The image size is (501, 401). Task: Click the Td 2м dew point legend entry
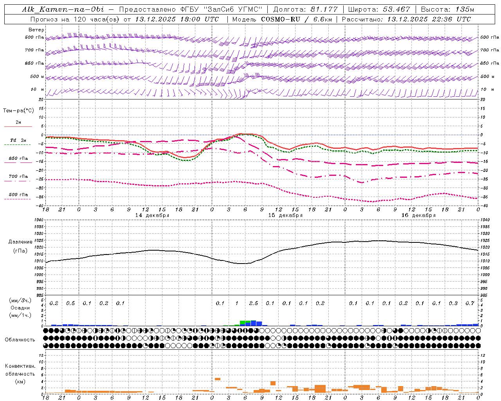[x=18, y=140]
